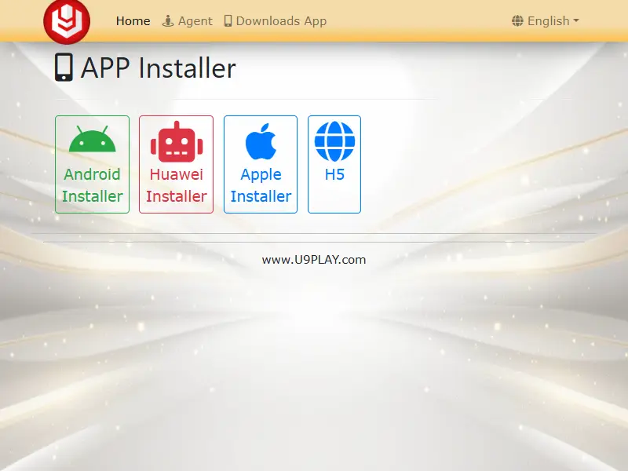Click the APP Installer heading text

tap(159, 68)
